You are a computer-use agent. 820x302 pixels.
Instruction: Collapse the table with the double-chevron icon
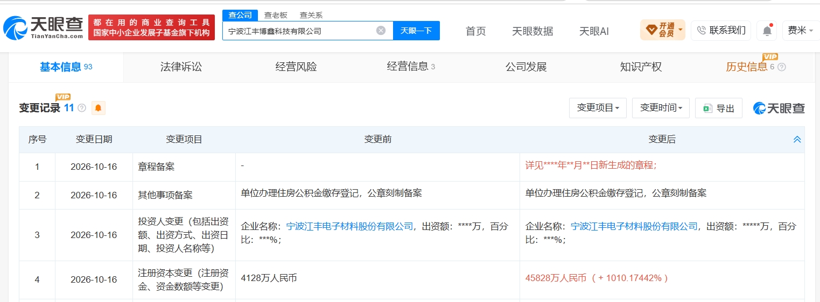[797, 139]
